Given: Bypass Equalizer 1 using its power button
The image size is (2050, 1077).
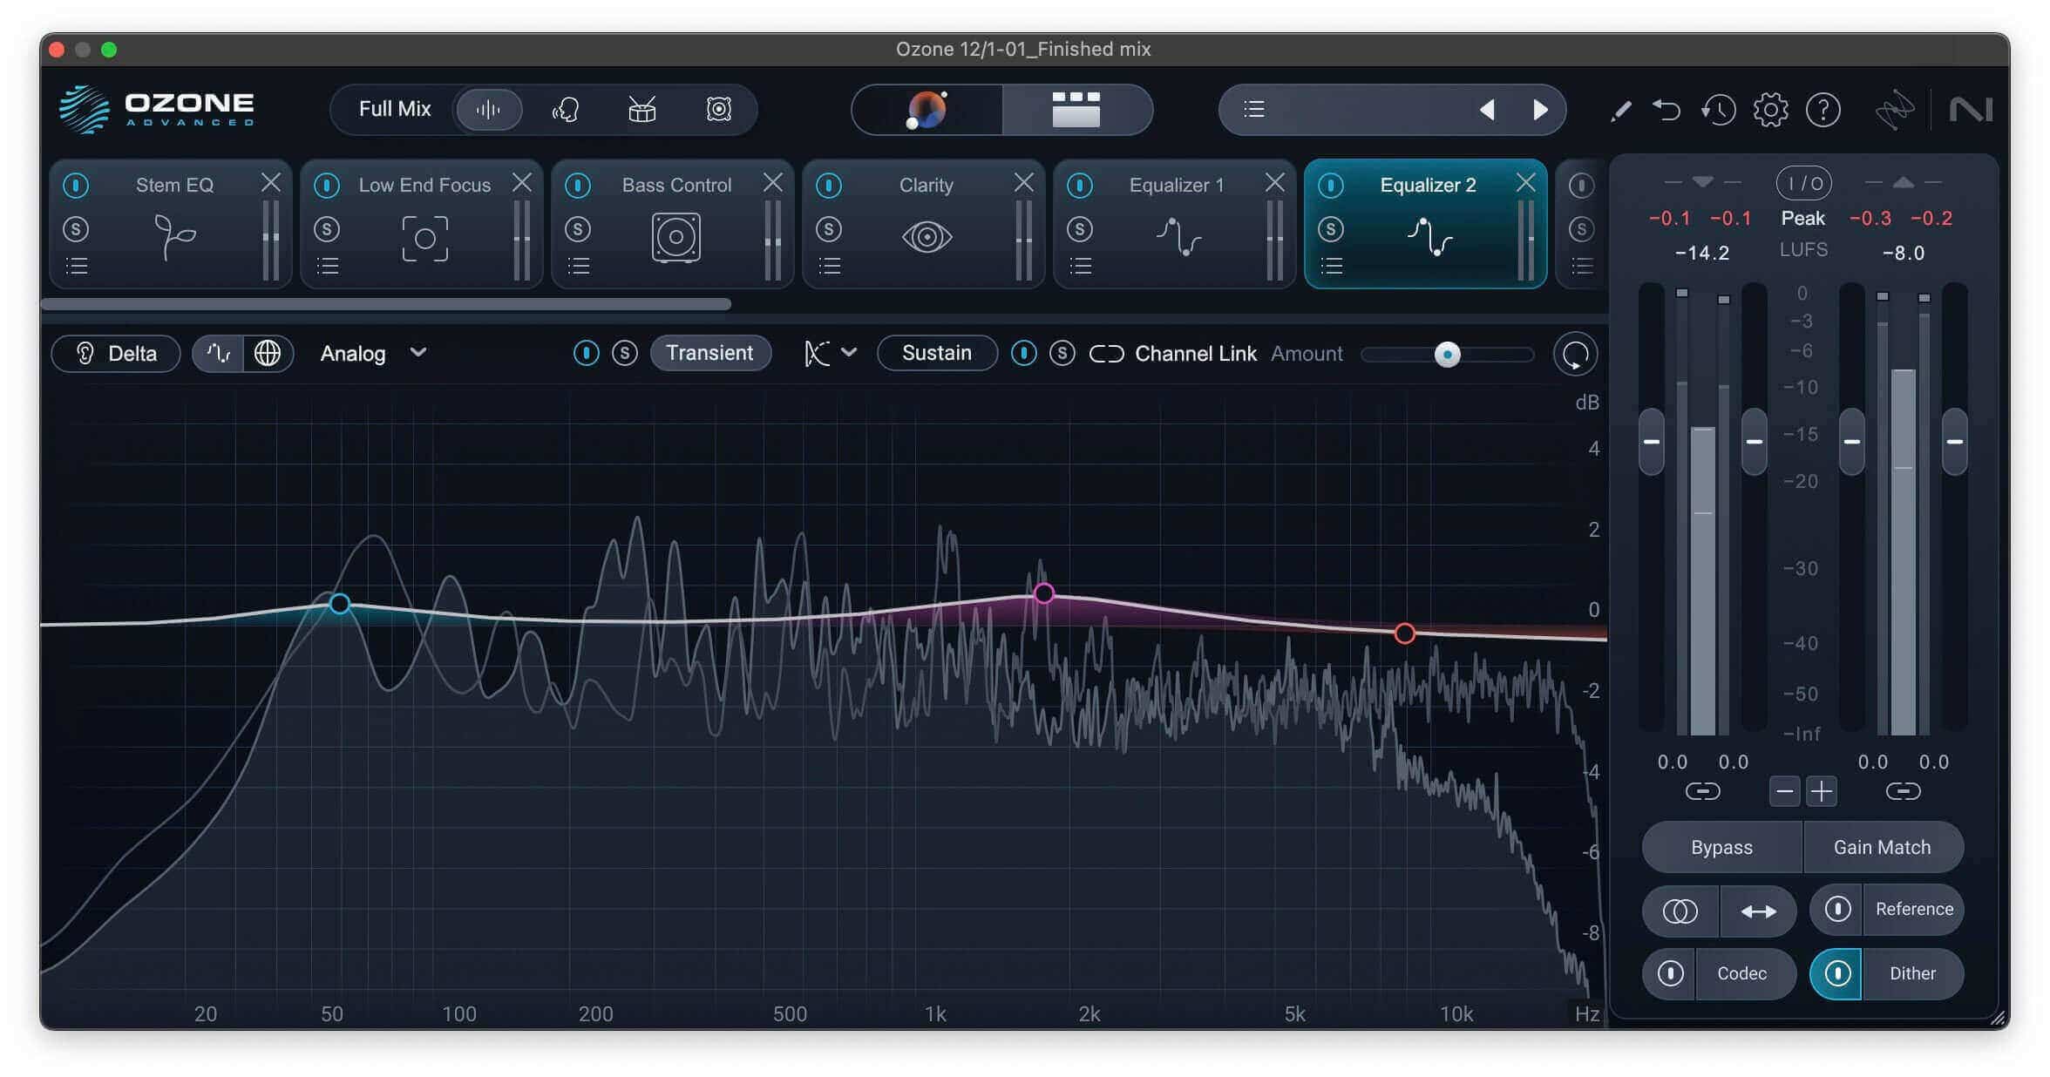Looking at the screenshot, I should click(x=1080, y=185).
